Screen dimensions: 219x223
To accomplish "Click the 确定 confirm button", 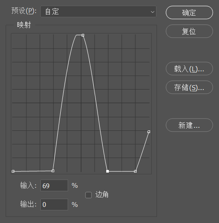I will (189, 13).
